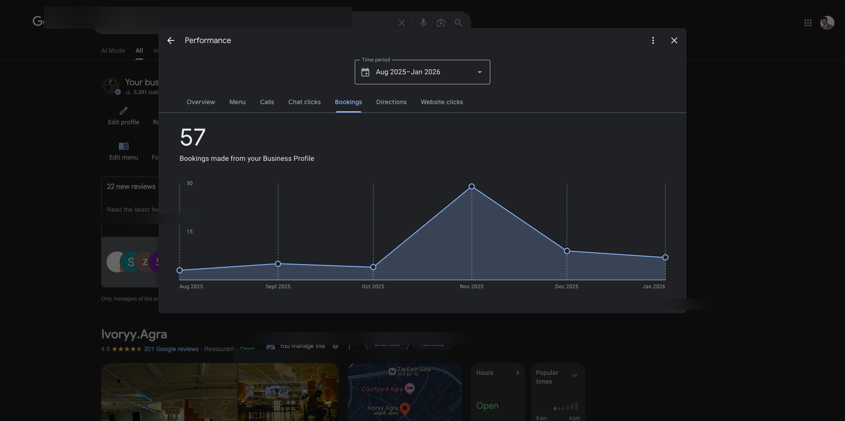Start voice search with the microphone icon
The height and width of the screenshot is (421, 845).
click(x=423, y=23)
